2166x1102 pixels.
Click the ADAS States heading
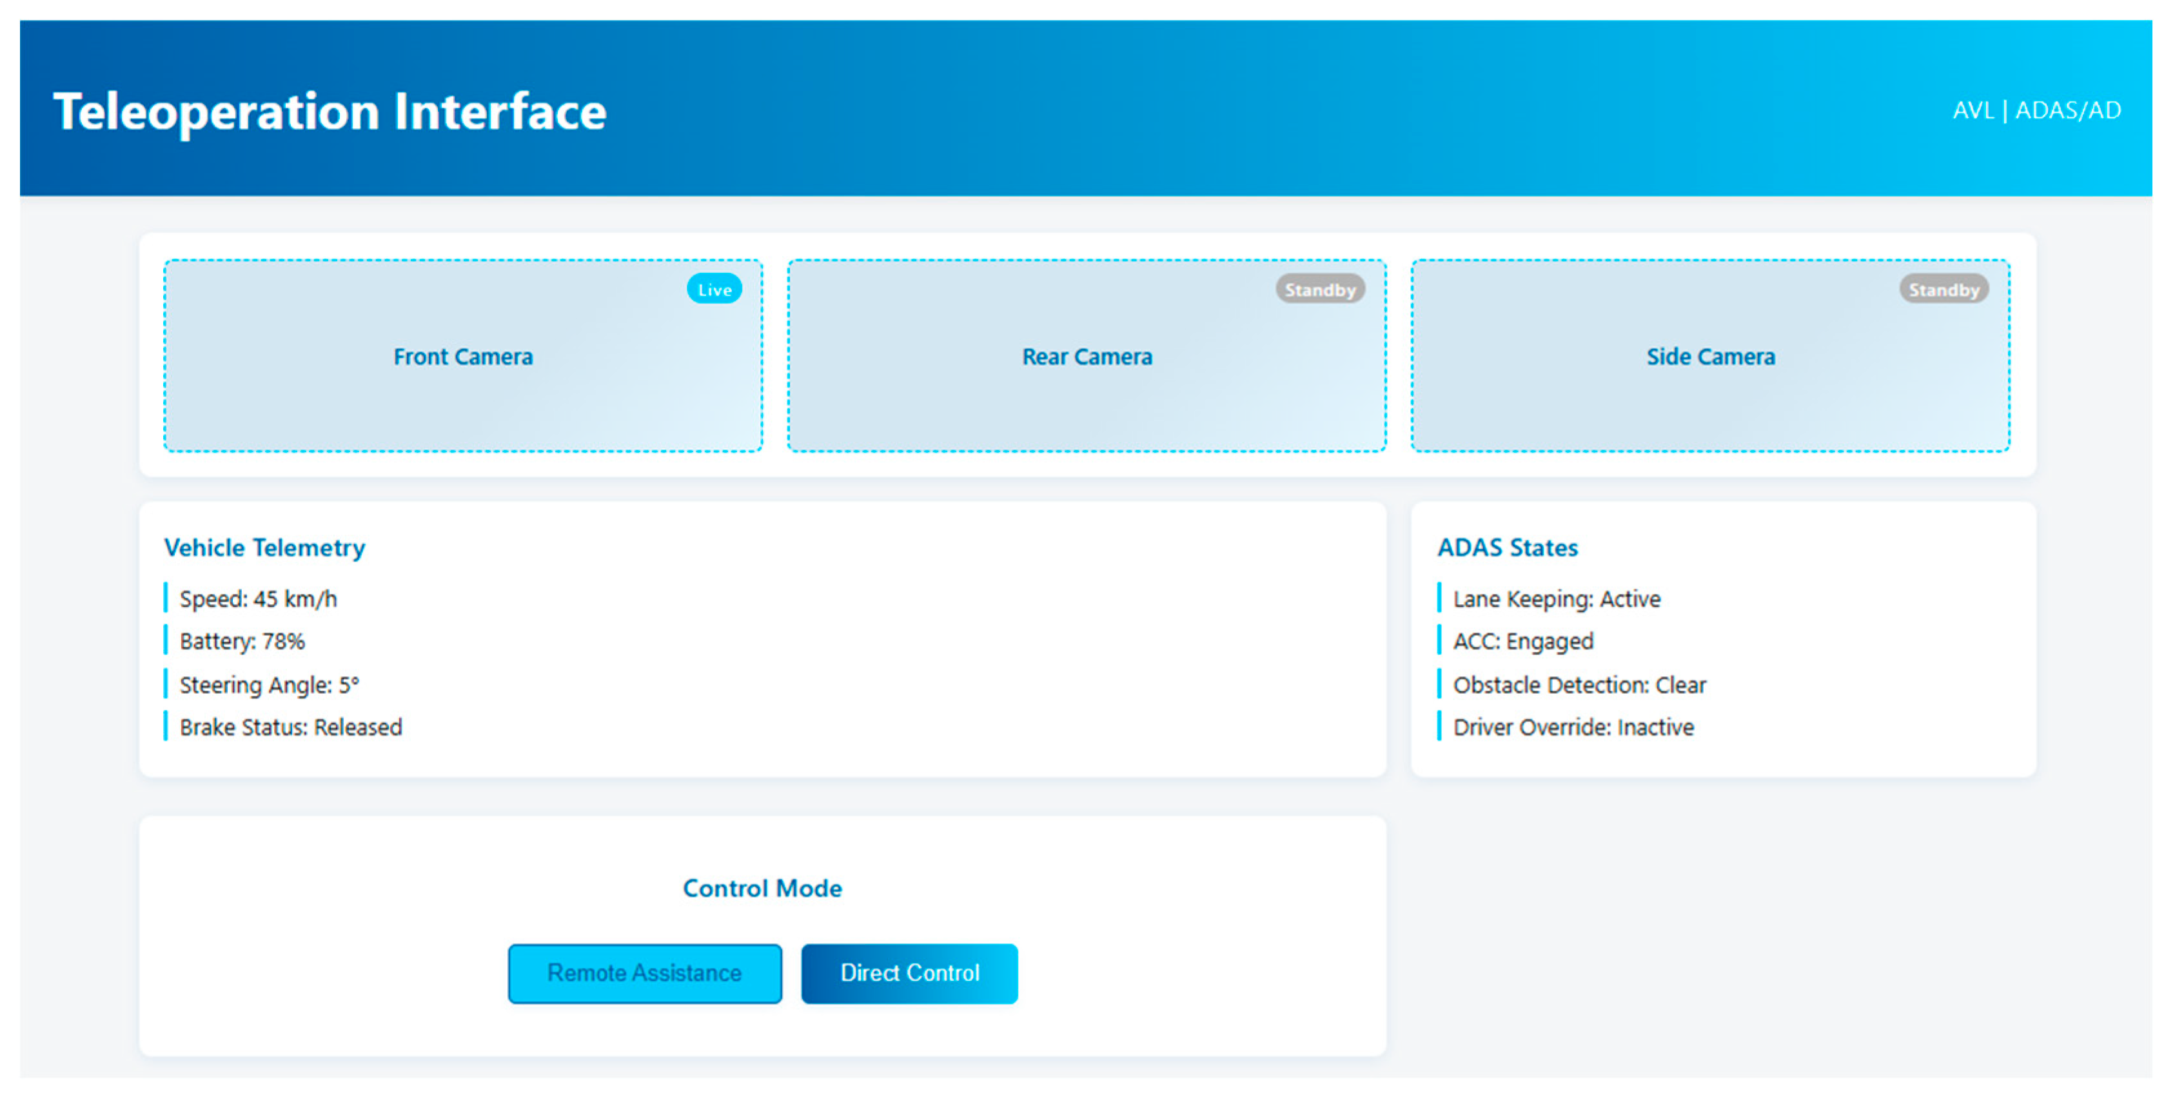point(1507,547)
